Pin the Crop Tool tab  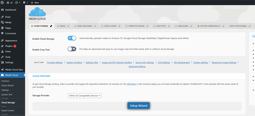click(169, 26)
